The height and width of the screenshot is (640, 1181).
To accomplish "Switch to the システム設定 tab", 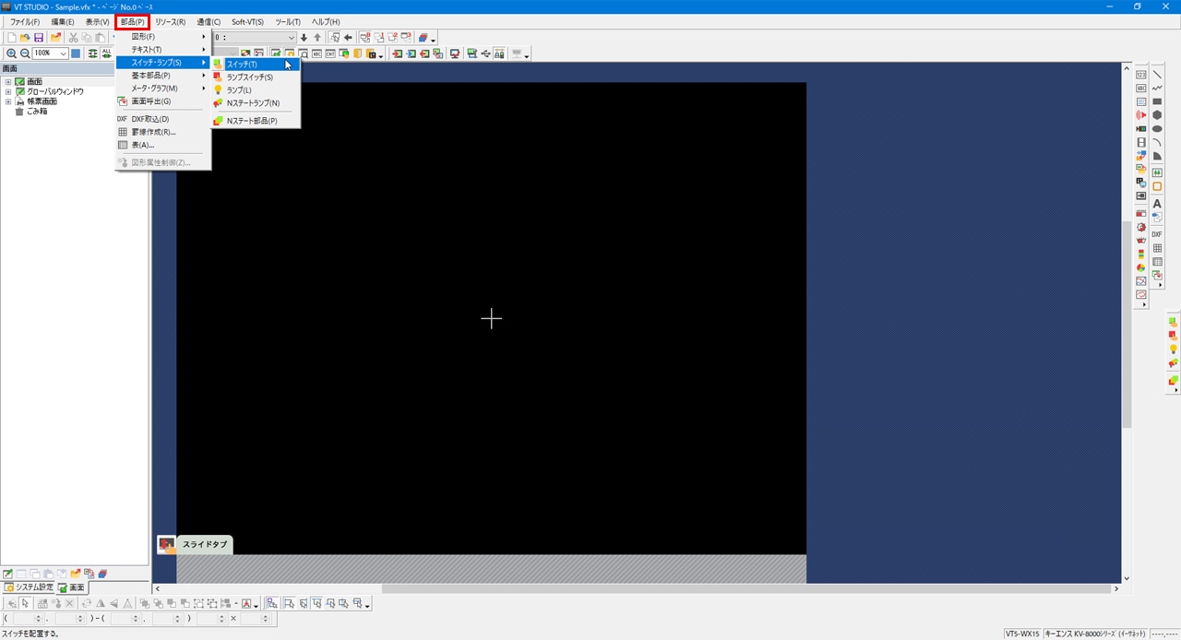I will pos(29,587).
